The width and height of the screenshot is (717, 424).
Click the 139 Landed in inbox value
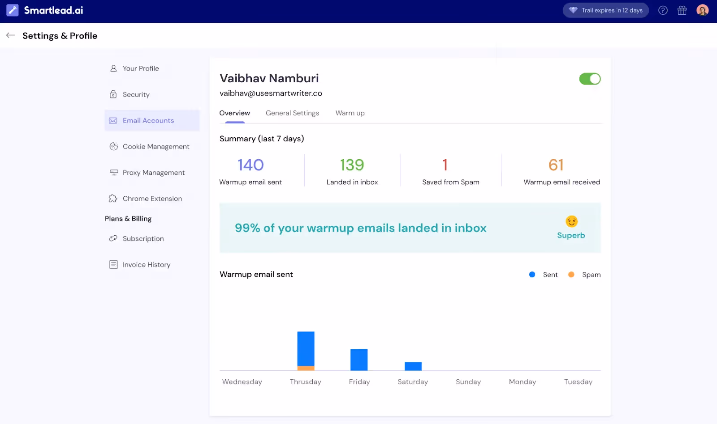(x=352, y=165)
